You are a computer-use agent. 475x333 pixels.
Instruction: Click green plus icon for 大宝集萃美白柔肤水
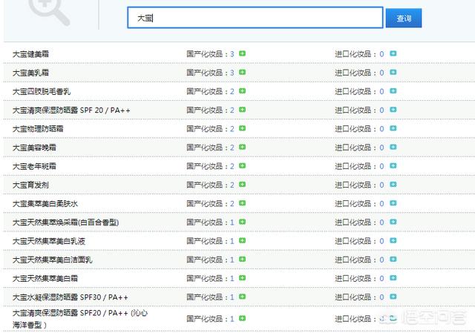(242, 203)
